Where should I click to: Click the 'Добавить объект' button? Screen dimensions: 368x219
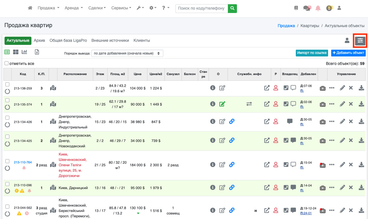click(348, 53)
